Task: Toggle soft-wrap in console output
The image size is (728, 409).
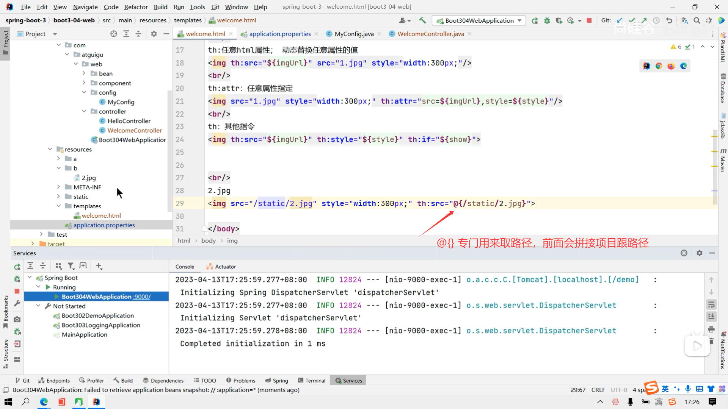Action: tap(711, 304)
